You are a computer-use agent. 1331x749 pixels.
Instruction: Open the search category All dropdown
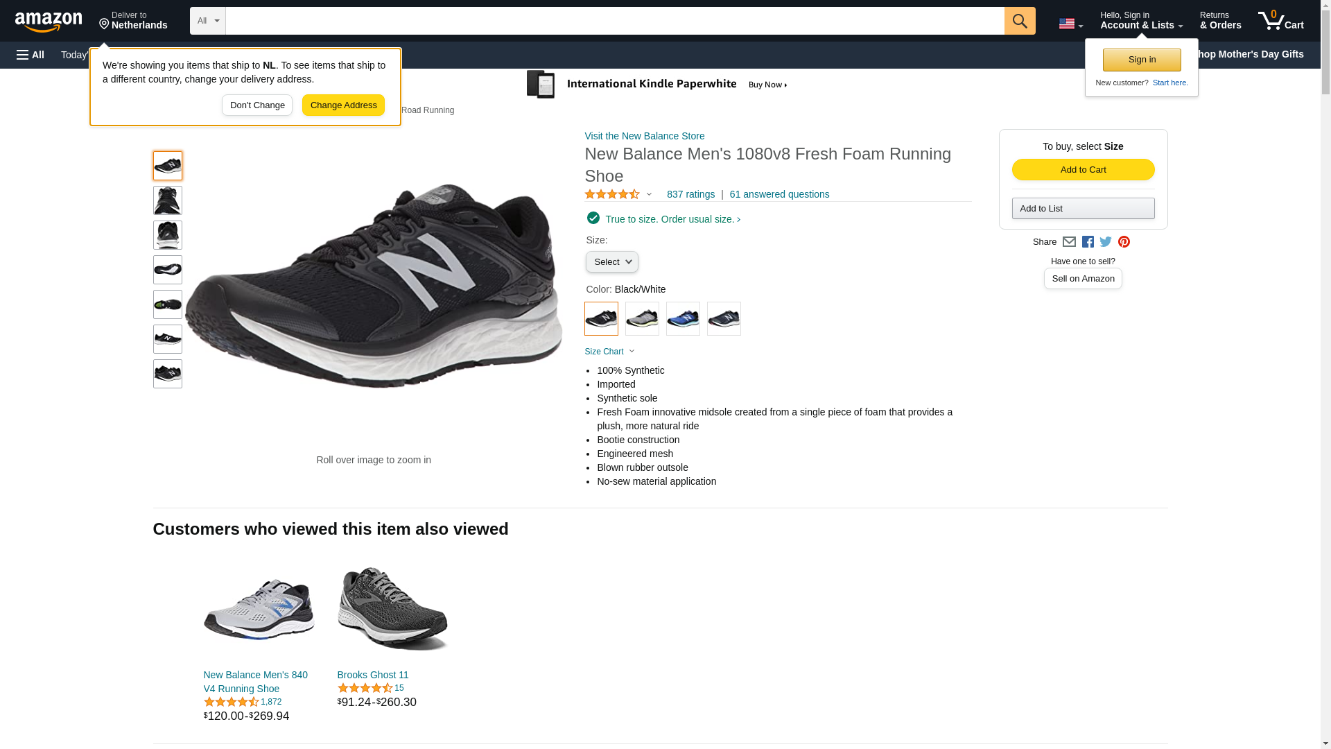coord(208,21)
